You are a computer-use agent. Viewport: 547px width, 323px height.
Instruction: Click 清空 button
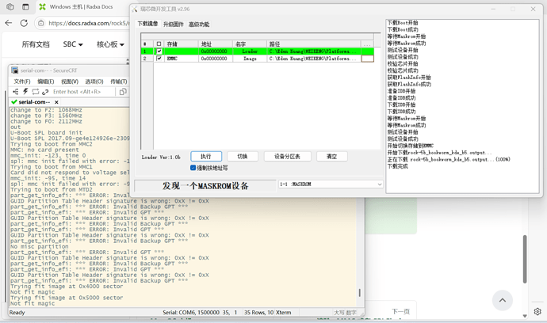point(331,157)
